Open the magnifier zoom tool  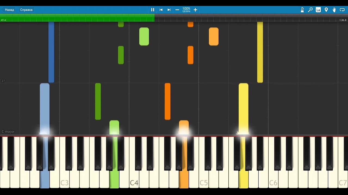tap(310, 10)
